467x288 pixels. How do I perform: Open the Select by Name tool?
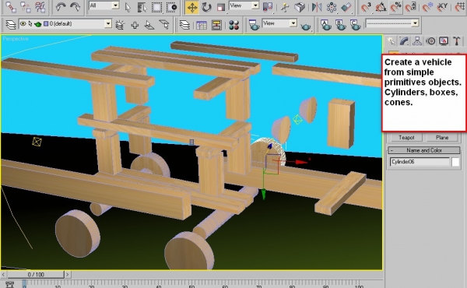(x=142, y=7)
